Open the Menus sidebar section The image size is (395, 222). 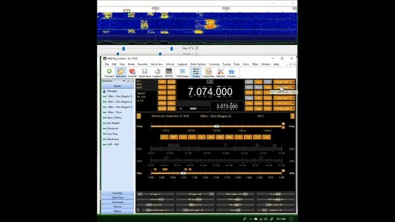pos(117,211)
